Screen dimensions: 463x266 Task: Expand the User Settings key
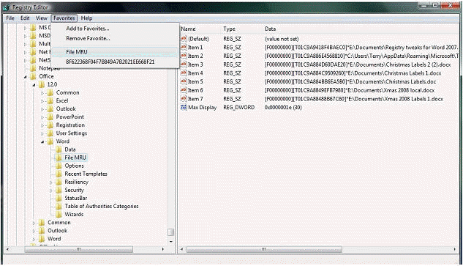tap(42, 133)
